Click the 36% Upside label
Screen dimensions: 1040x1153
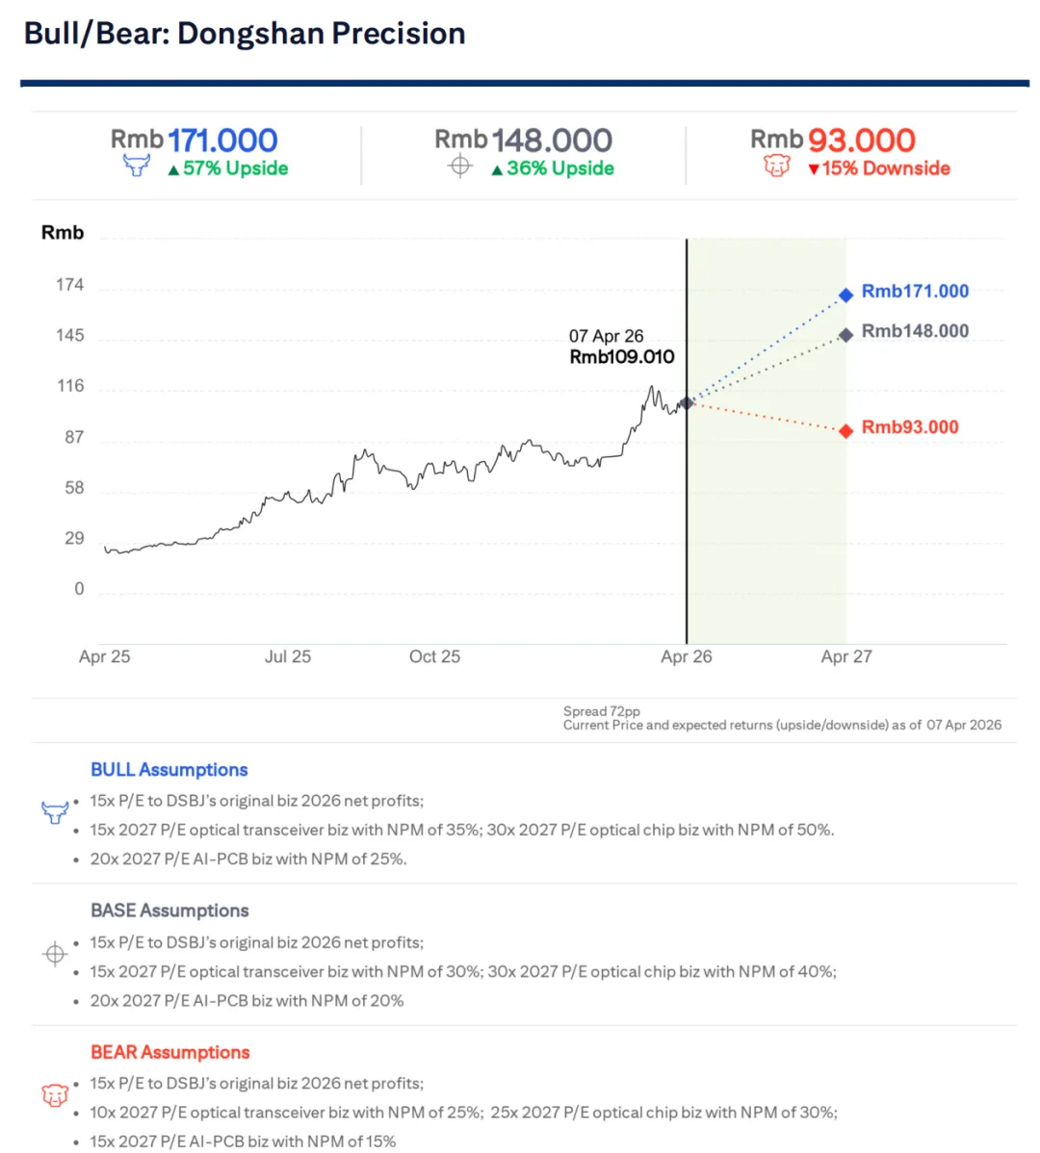point(560,168)
